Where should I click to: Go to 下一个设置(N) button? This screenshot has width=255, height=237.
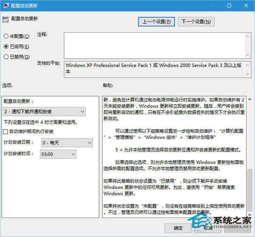[x=196, y=22]
